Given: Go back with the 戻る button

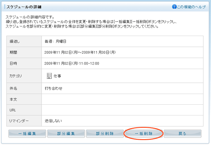Looking at the screenshot, I should [x=183, y=133].
